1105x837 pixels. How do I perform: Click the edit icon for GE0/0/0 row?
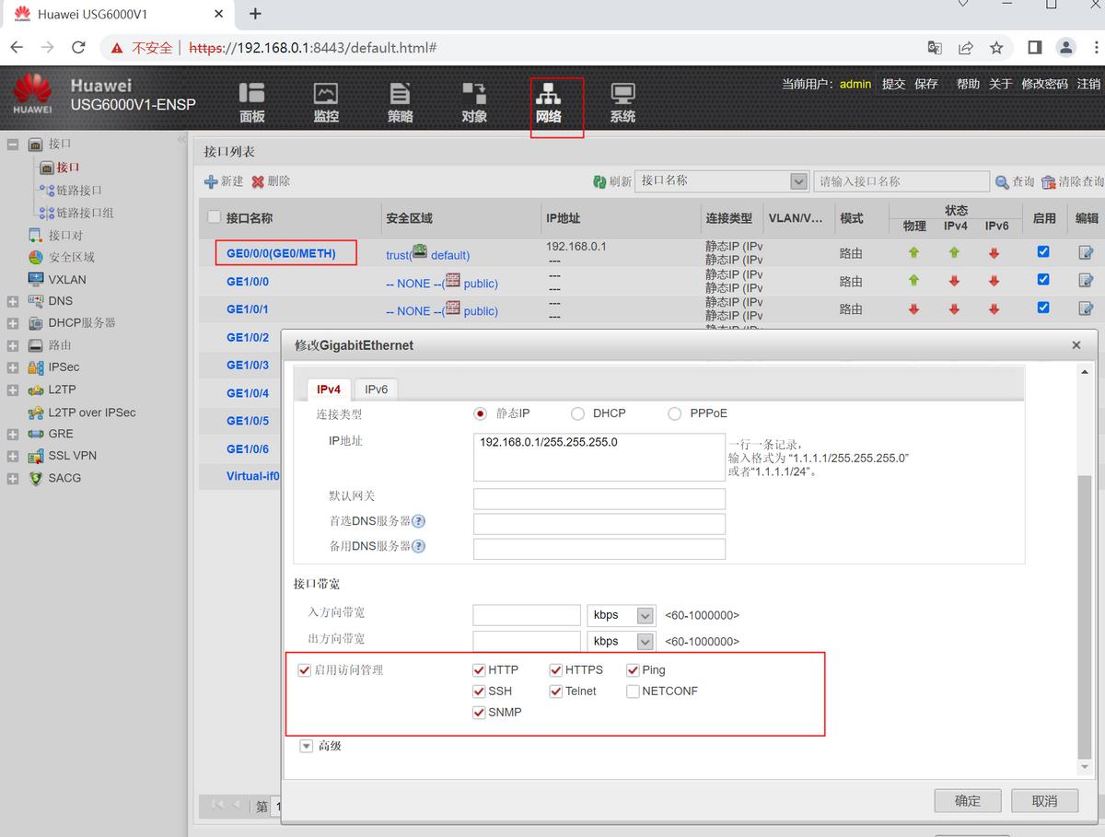pos(1086,252)
